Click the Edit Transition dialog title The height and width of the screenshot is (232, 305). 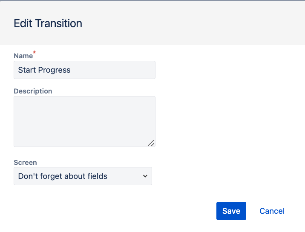tap(48, 23)
